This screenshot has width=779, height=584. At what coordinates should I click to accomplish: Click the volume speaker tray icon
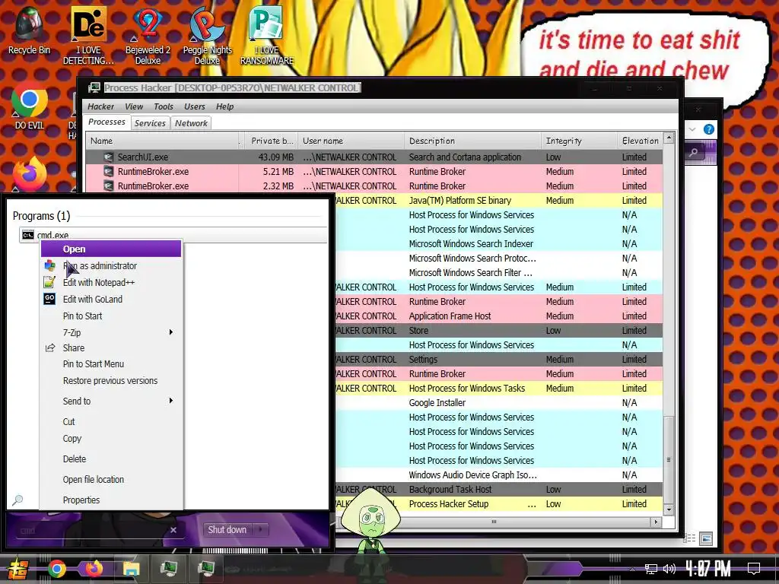click(669, 569)
